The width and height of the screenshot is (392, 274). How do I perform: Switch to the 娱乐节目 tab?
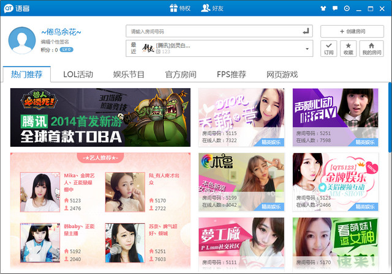pos(129,75)
